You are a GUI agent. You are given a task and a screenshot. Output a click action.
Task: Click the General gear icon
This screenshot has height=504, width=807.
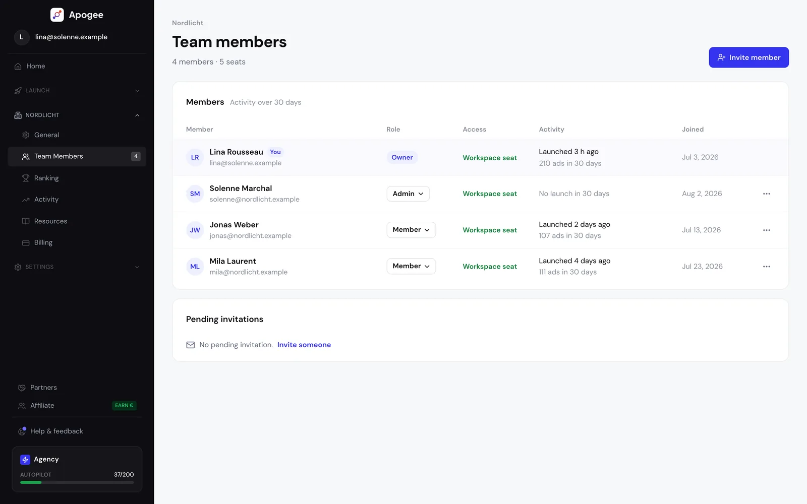tap(26, 135)
